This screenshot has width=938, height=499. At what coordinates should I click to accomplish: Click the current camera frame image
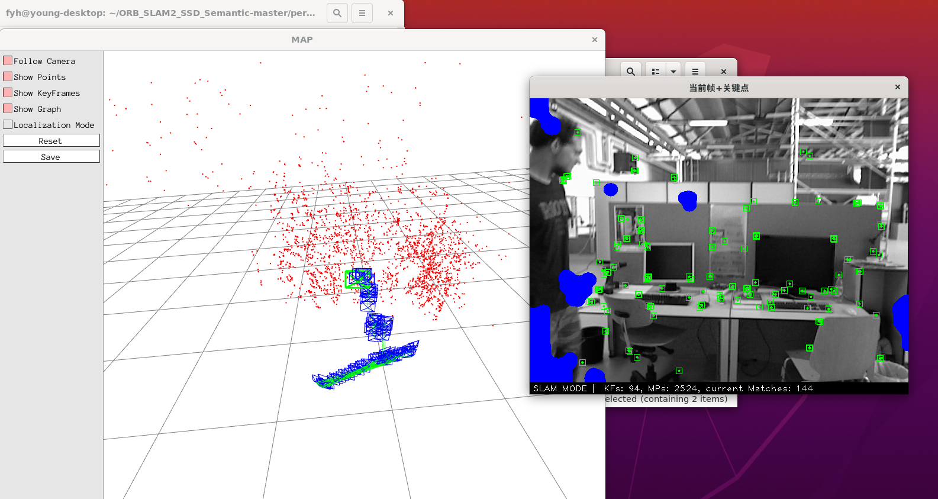tap(719, 240)
